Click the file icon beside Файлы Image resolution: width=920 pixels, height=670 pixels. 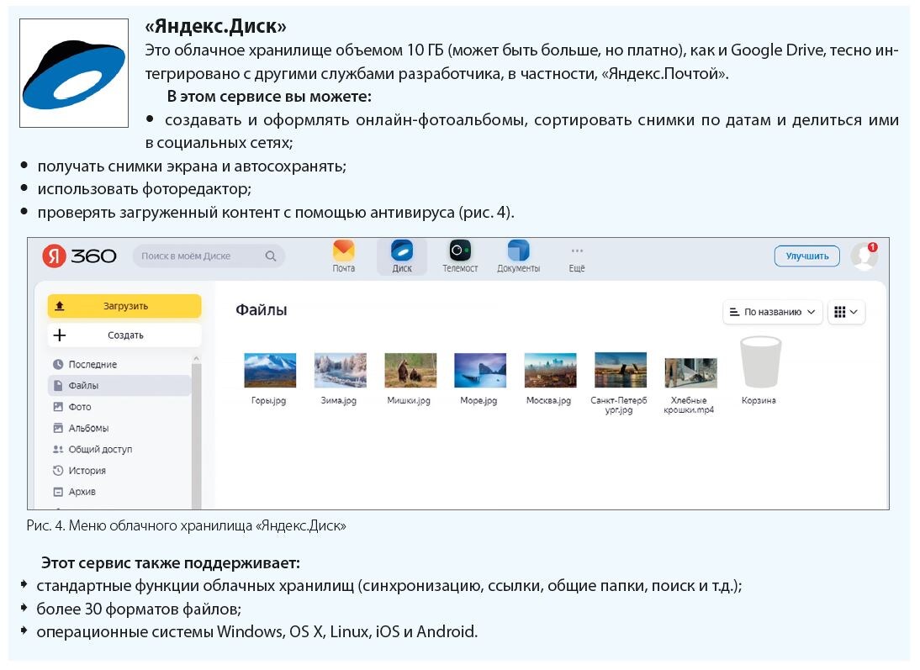click(58, 386)
